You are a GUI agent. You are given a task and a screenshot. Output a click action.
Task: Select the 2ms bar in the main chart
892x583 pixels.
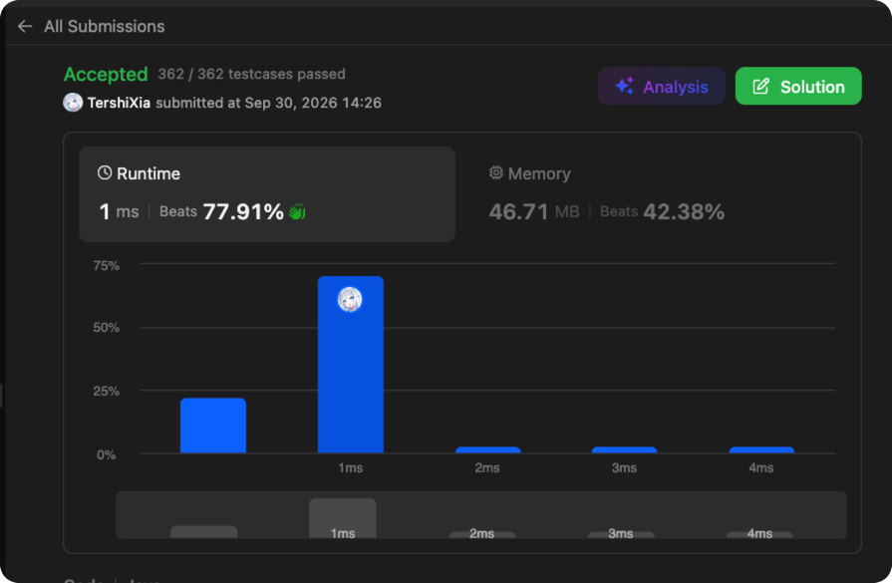pos(488,449)
